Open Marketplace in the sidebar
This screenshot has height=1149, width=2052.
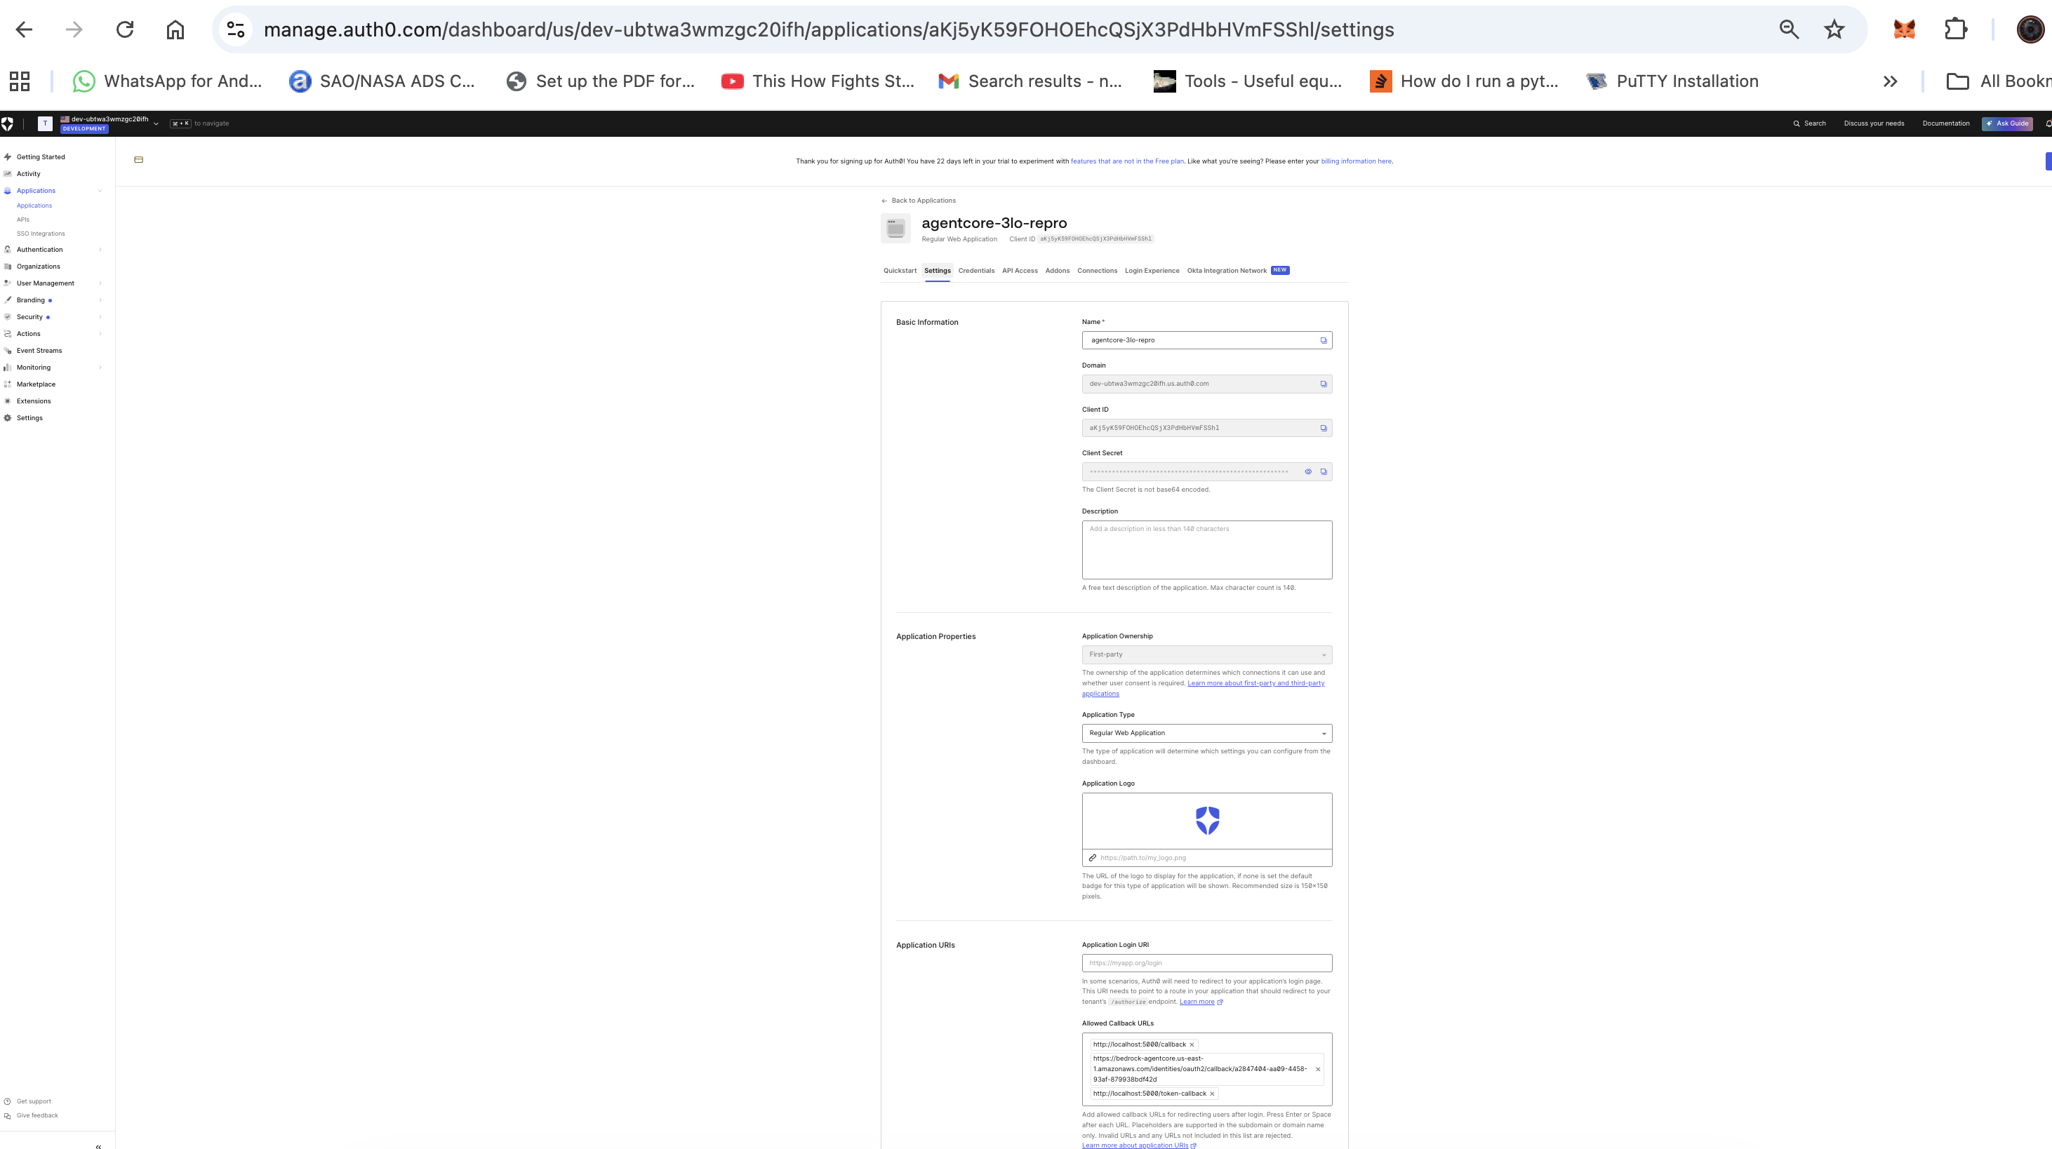click(36, 384)
